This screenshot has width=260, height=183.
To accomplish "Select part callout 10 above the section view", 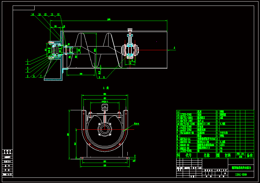I will point(58,14).
